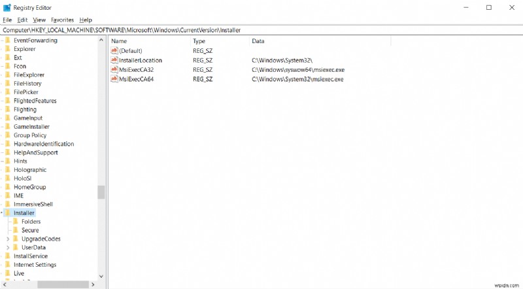This screenshot has width=523, height=289.
Task: Open the Help menu
Action: click(86, 20)
